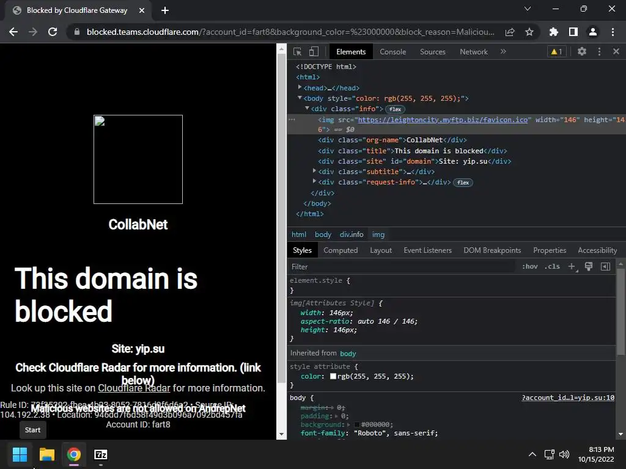Screen dimensions: 626x469
Task: Open the body rule source link
Action: [568, 398]
